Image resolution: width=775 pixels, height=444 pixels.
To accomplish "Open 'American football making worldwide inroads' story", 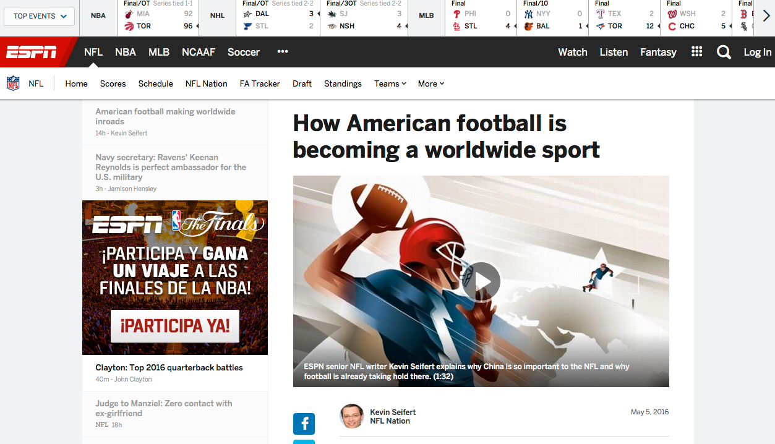I will 165,116.
